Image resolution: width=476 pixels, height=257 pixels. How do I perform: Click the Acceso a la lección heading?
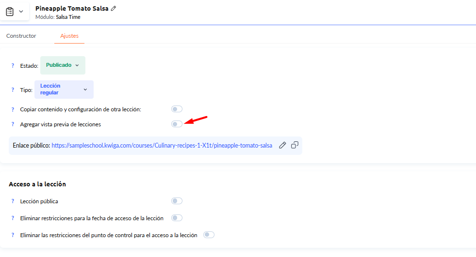(x=37, y=184)
